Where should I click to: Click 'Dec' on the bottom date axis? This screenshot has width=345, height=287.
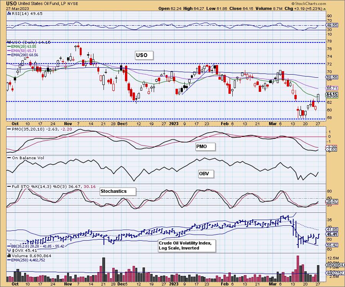(121, 284)
